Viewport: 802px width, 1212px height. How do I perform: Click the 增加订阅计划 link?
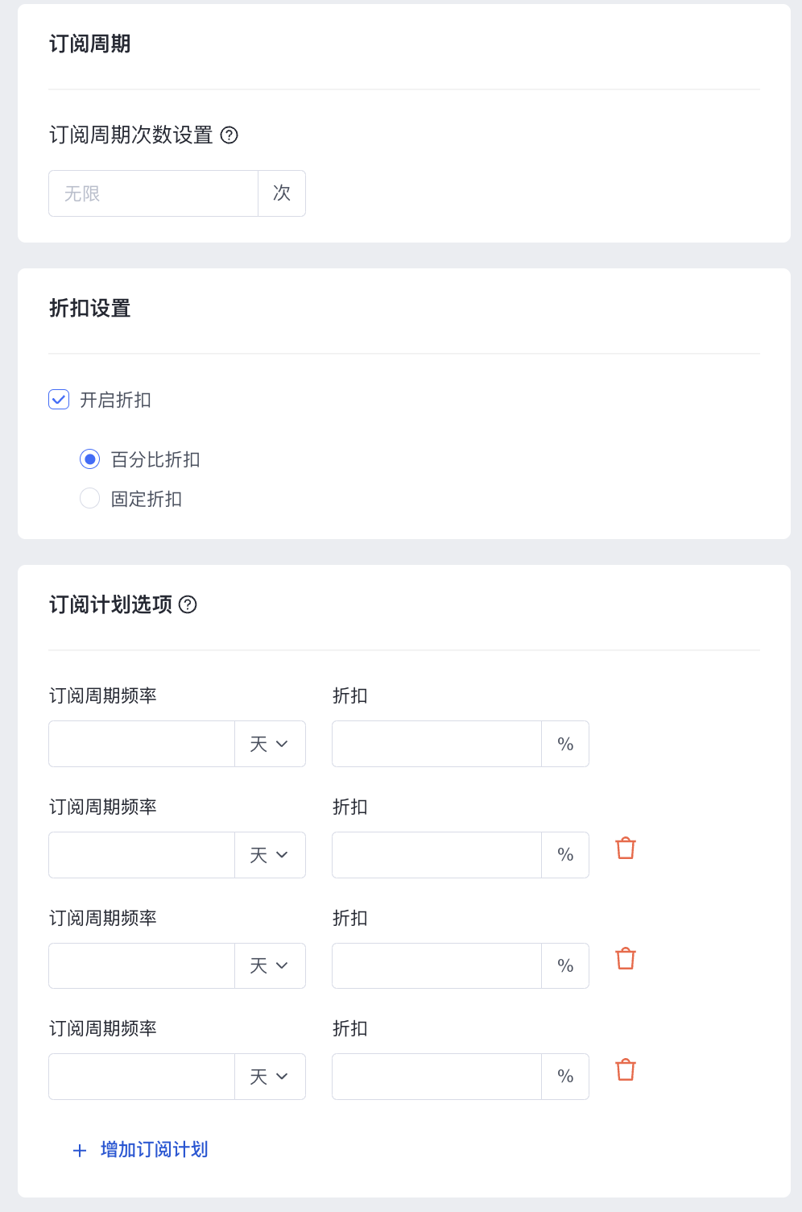[x=154, y=1150]
